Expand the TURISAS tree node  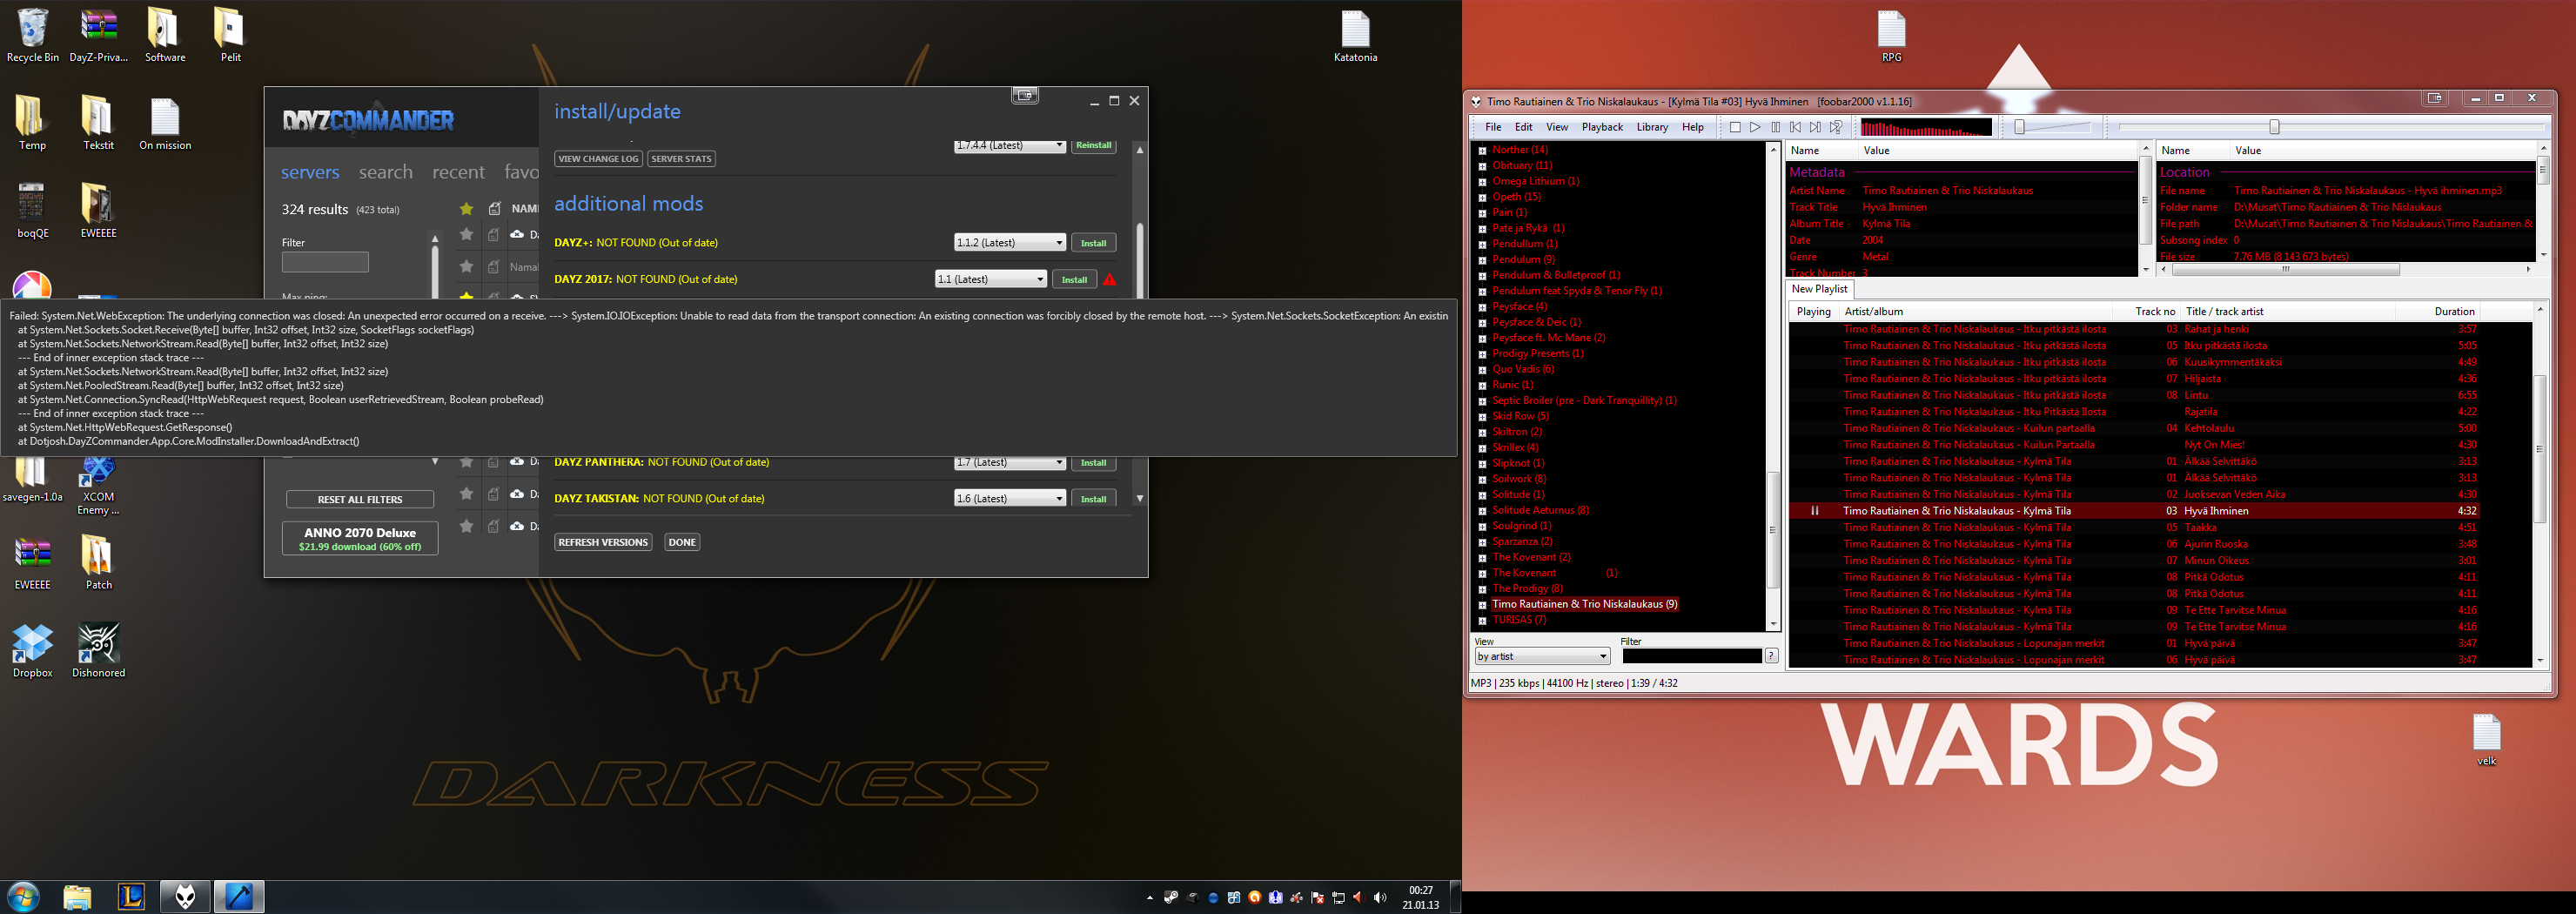(x=1482, y=620)
